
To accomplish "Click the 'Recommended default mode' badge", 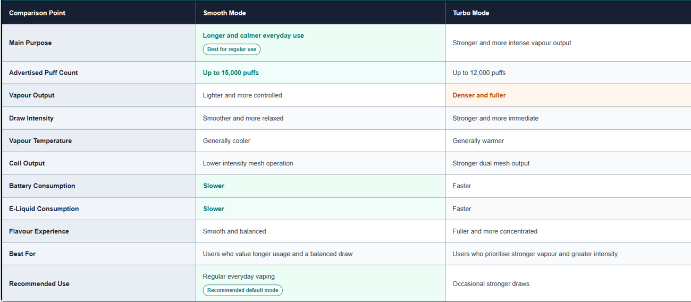I will point(243,290).
